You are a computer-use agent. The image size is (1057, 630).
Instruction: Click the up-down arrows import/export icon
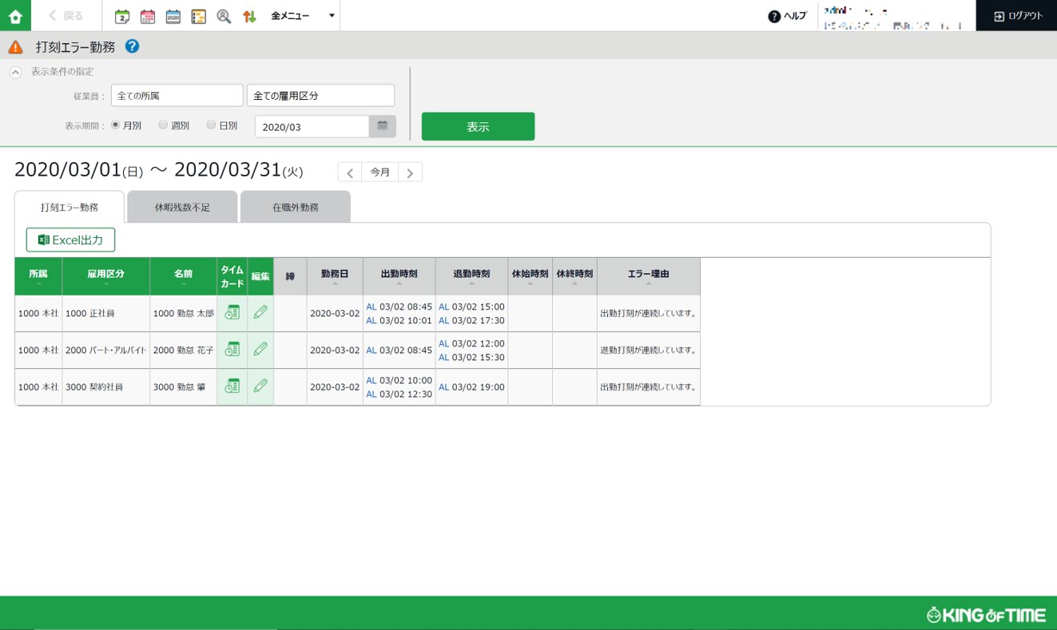point(249,16)
